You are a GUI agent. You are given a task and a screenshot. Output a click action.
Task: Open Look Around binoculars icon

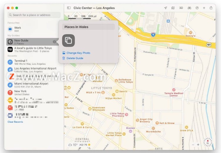point(189,8)
